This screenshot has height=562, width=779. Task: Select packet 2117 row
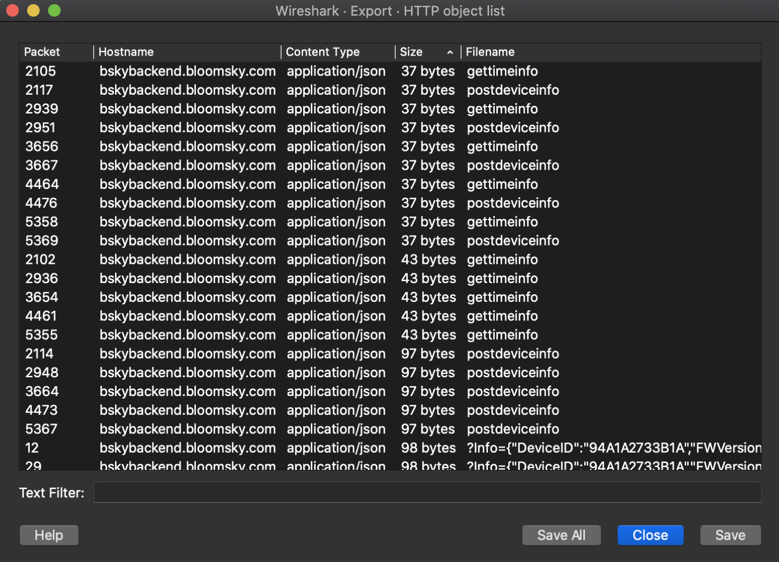pyautogui.click(x=390, y=90)
